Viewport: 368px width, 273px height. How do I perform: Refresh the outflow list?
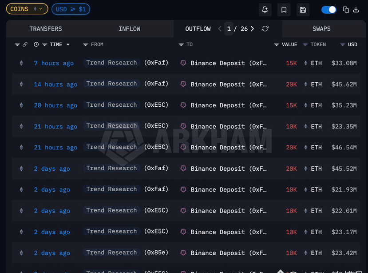(265, 29)
